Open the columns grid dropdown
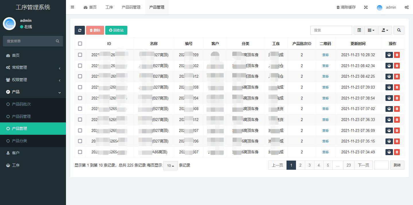This screenshot has height=205, width=413. (371, 30)
